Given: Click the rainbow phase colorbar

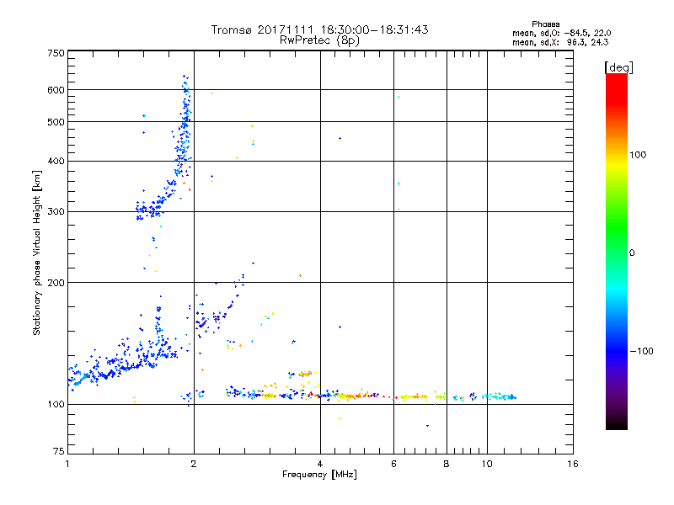Looking at the screenshot, I should click(x=617, y=252).
